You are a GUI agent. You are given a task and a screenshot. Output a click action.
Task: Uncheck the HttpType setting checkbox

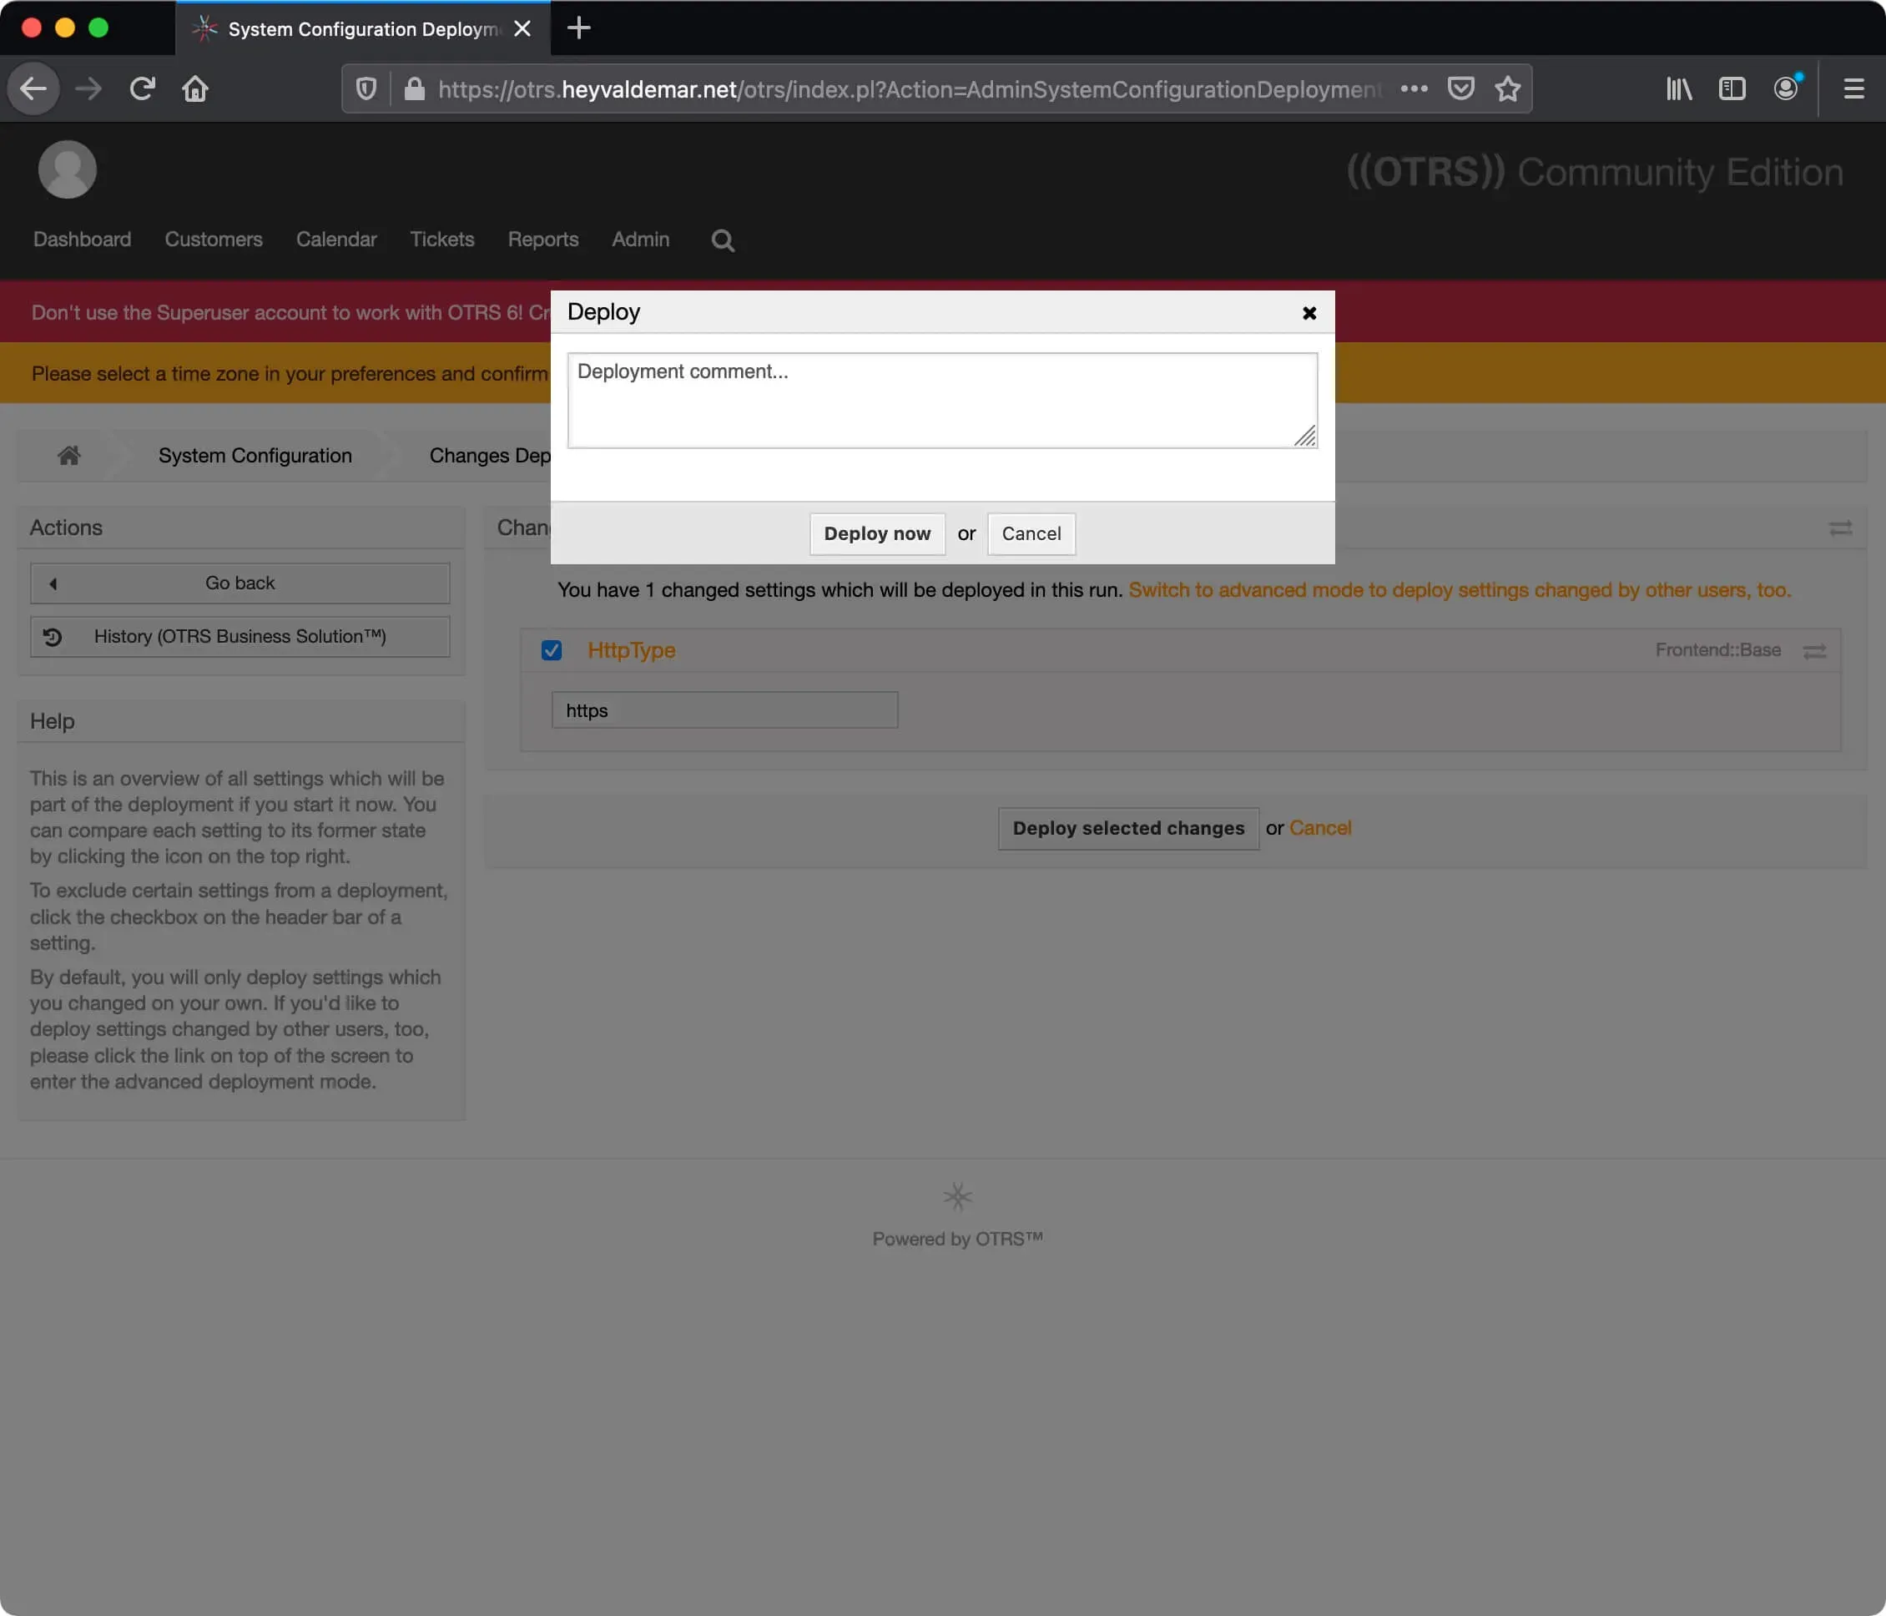pyautogui.click(x=552, y=650)
